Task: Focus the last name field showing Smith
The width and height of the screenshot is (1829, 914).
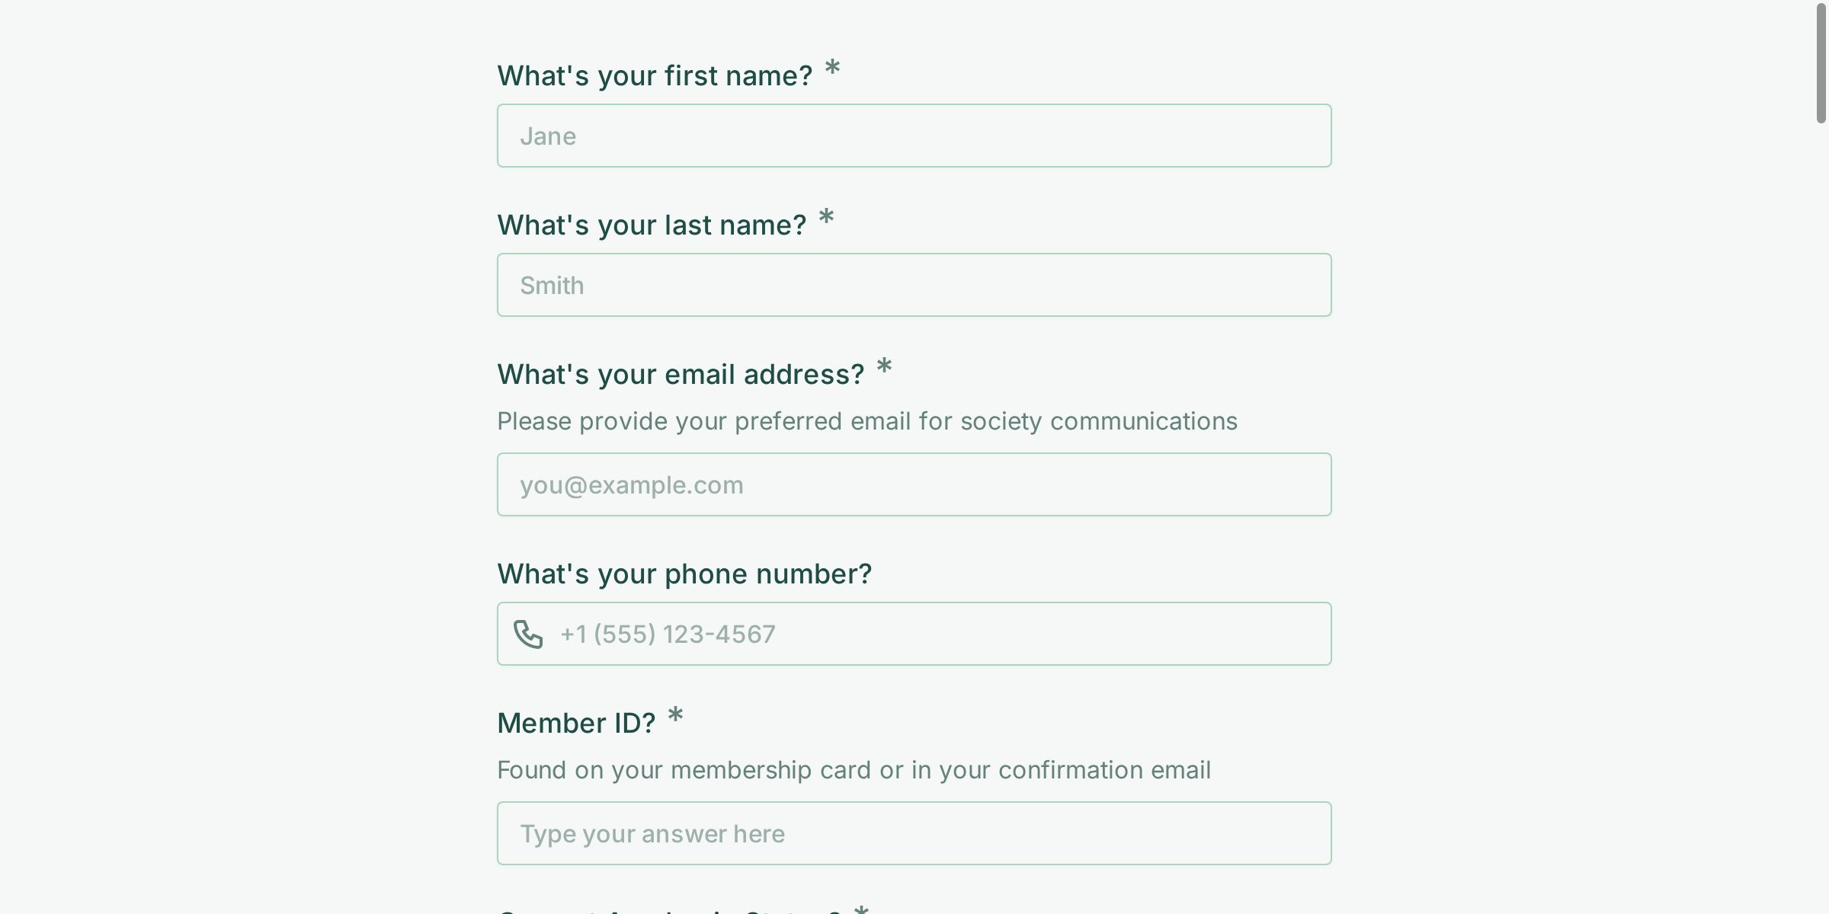Action: [x=914, y=285]
